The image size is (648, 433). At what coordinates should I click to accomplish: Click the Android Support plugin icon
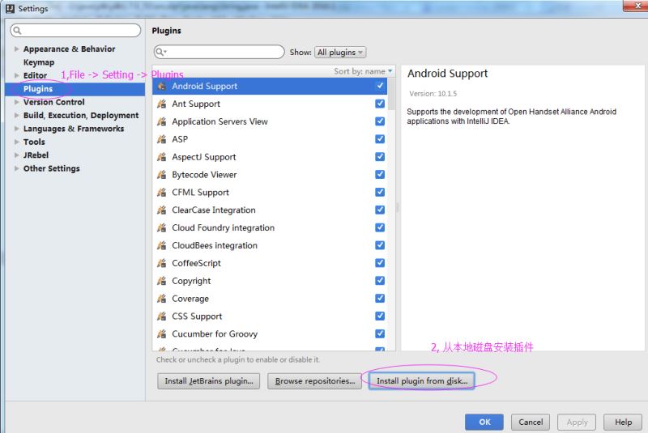tap(161, 87)
